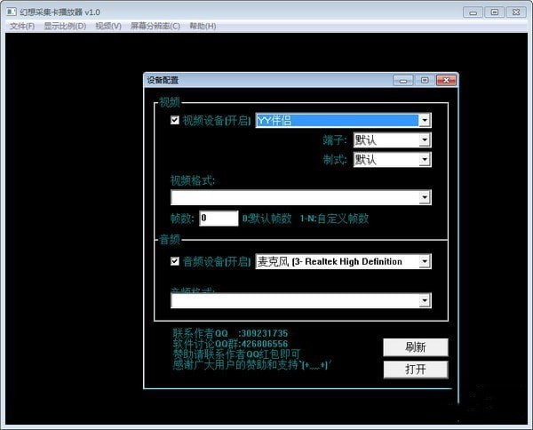Image resolution: width=533 pixels, height=430 pixels.
Task: Toggle the 视频设备(开启) checkbox
Action: point(175,120)
